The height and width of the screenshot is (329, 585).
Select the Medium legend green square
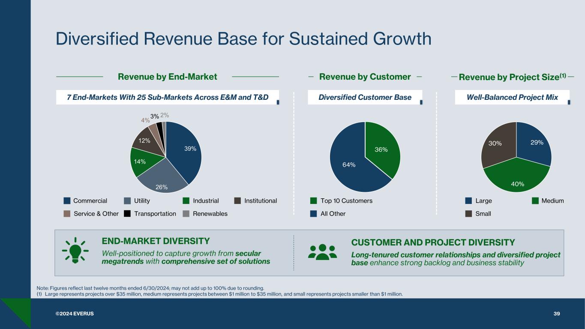(535, 201)
